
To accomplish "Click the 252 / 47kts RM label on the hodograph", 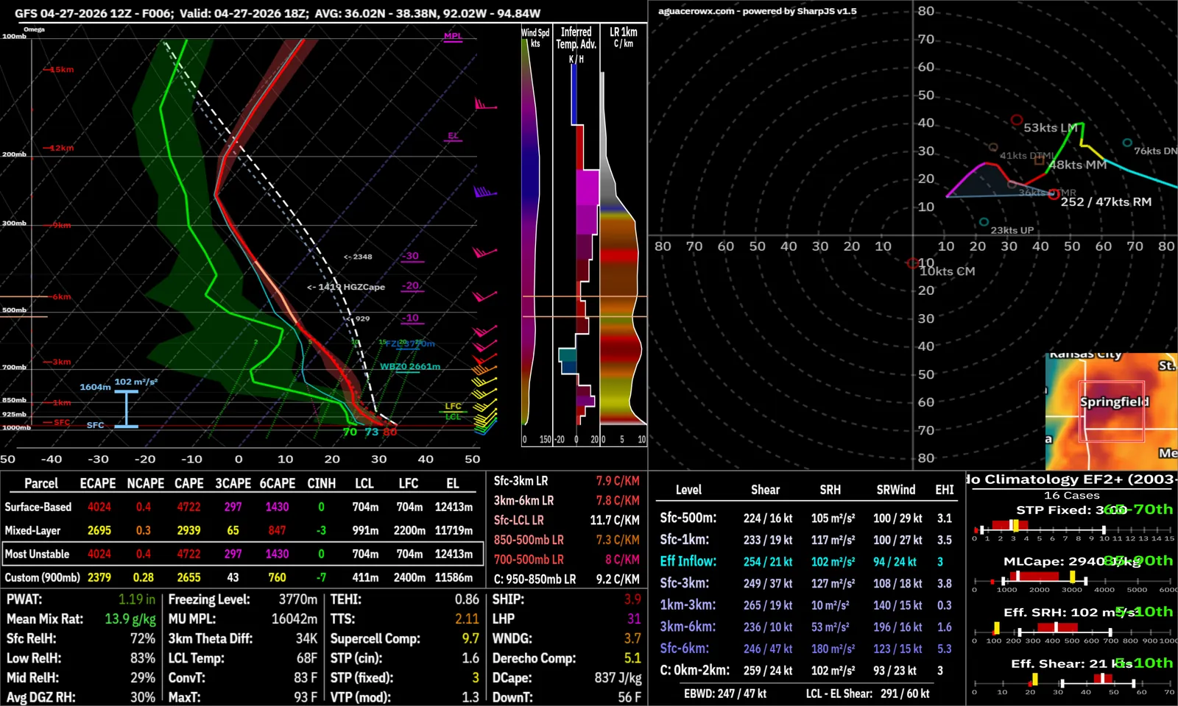I will coord(1106,202).
